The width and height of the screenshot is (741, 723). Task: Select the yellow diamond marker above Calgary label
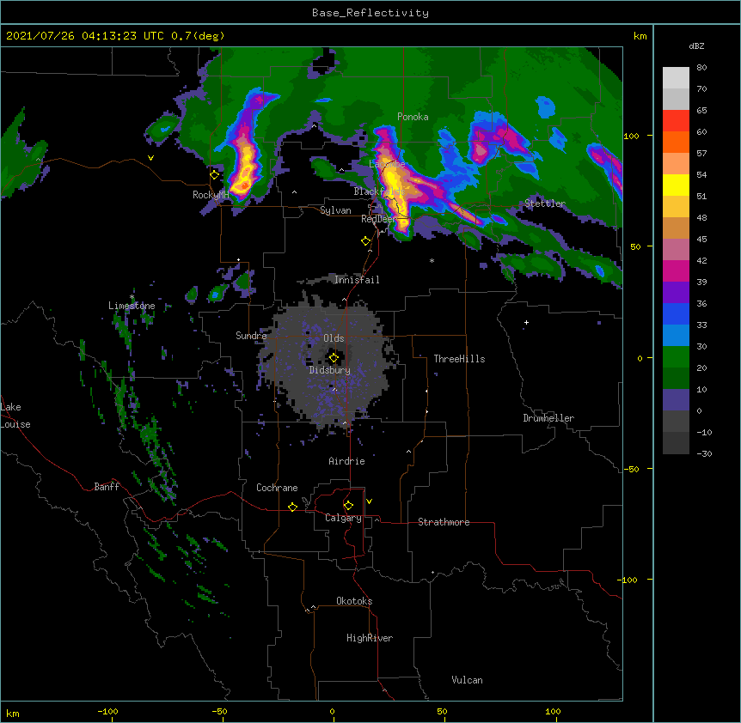click(x=348, y=506)
